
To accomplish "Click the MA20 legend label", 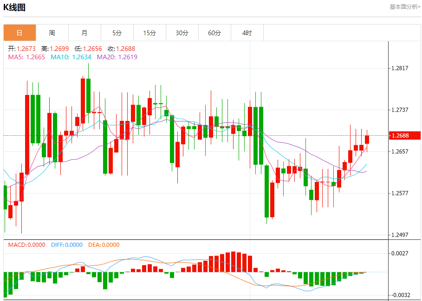I will [117, 57].
